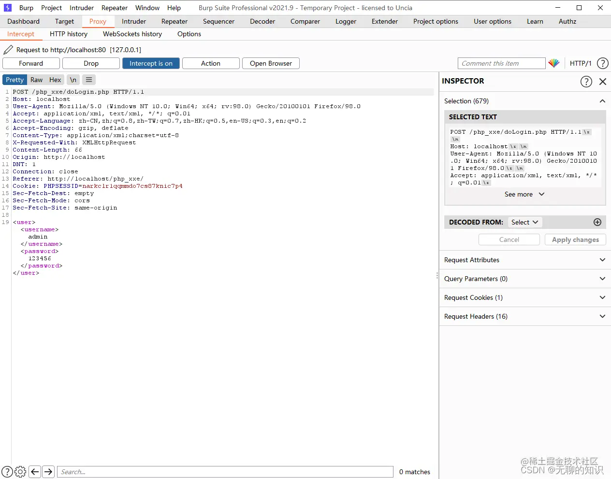
Task: Open the Project menu
Action: coord(51,8)
